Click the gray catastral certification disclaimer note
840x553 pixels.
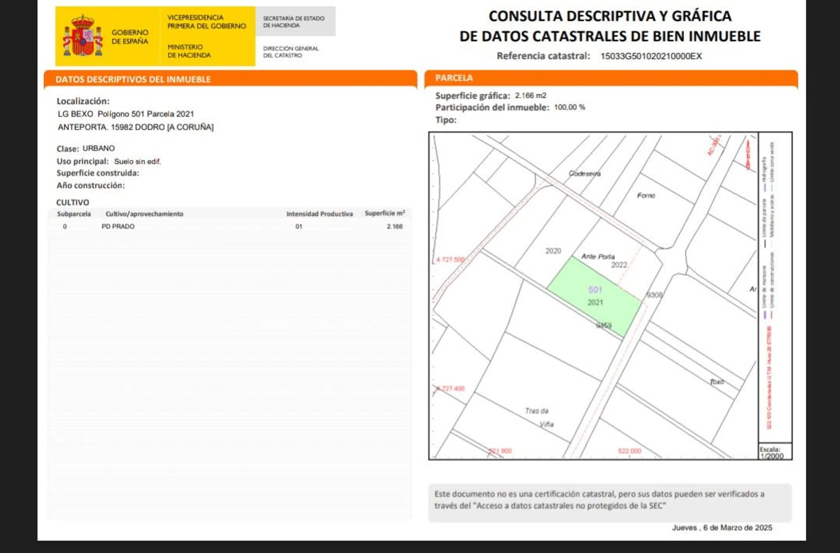tap(610, 500)
